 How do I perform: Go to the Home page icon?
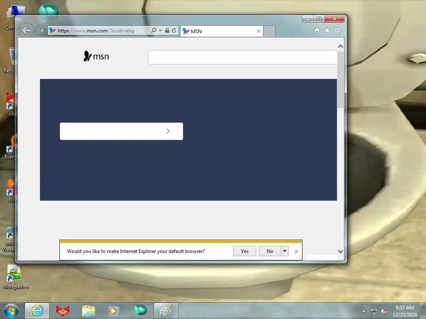pos(317,30)
